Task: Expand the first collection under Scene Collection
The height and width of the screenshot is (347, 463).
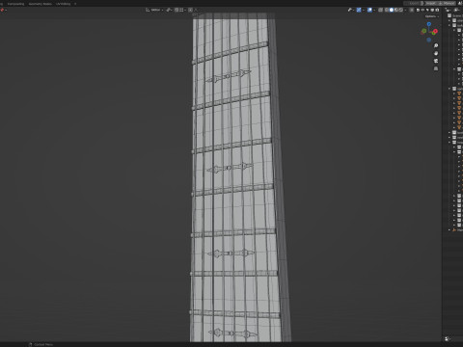Action: 449,20
